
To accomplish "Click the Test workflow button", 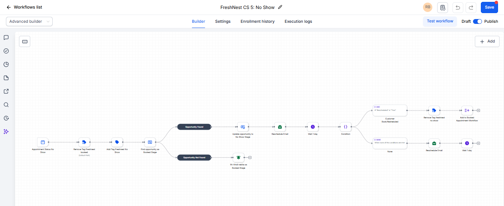I will click(440, 21).
